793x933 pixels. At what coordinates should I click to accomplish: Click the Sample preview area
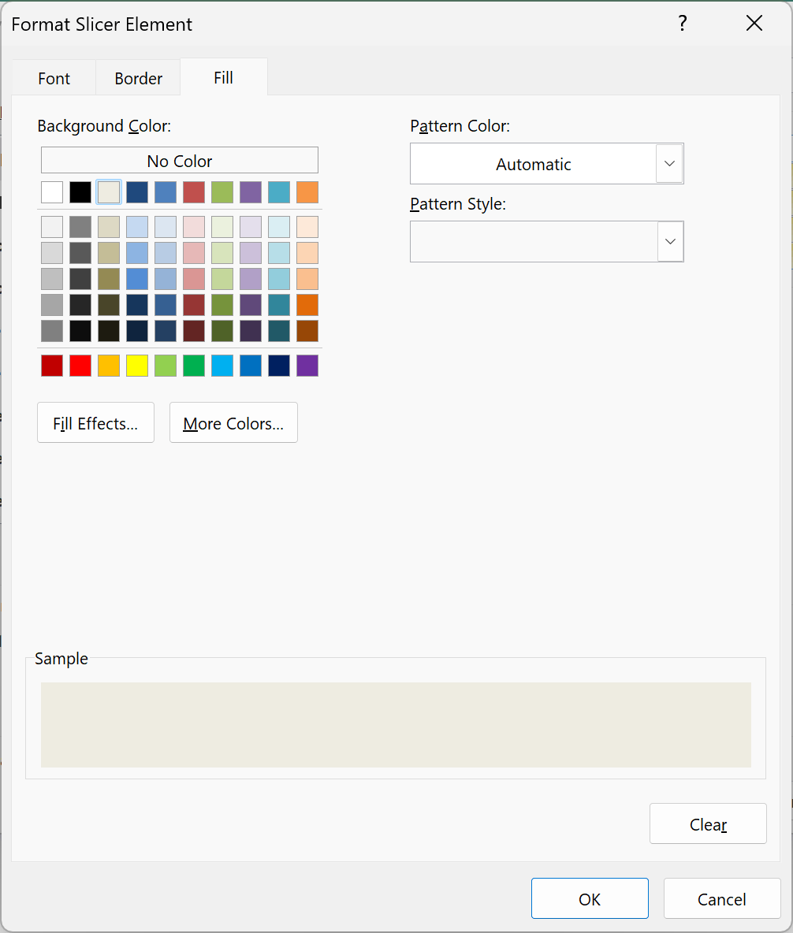tap(396, 725)
